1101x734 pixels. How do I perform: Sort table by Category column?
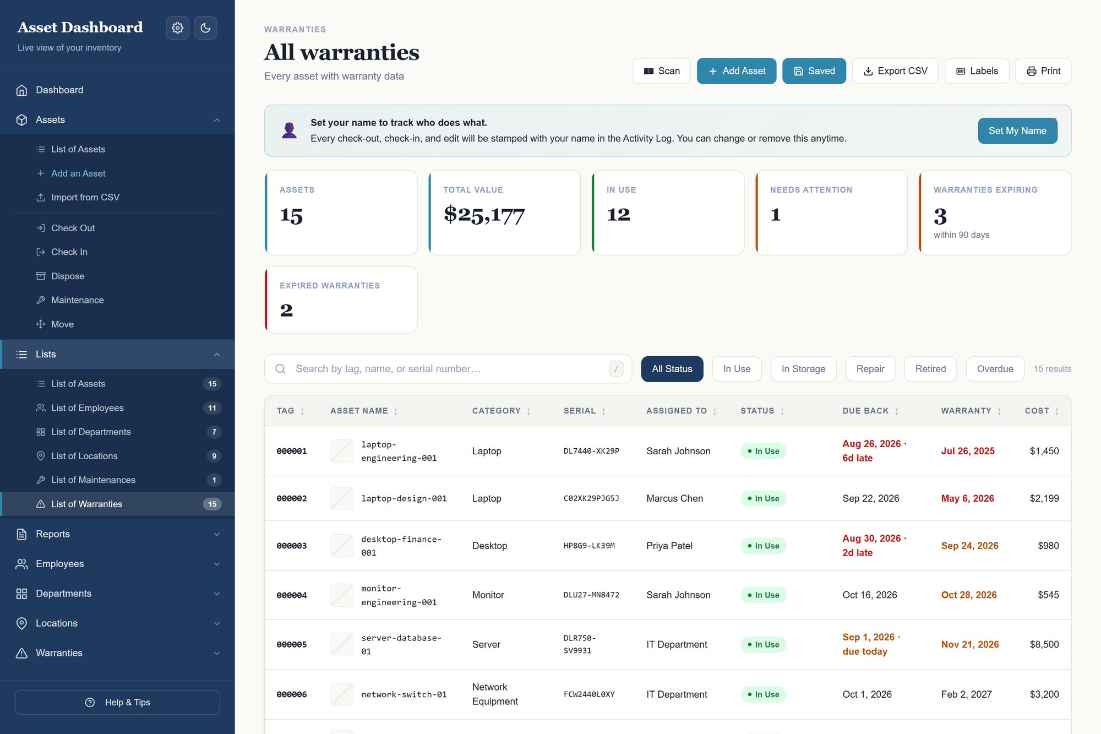pyautogui.click(x=502, y=411)
